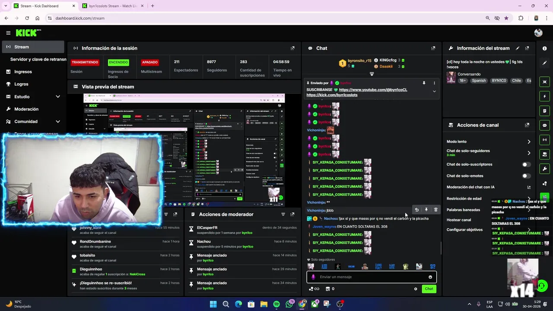Open a new browser tab
Screen dimensions: 553x311
[x=152, y=6]
